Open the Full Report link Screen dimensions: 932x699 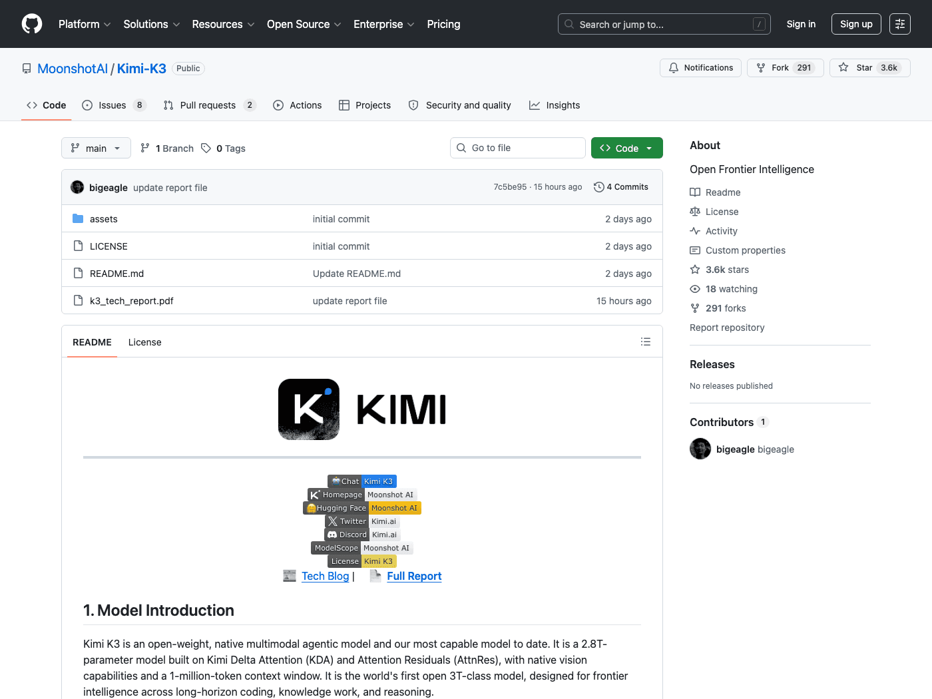(414, 577)
